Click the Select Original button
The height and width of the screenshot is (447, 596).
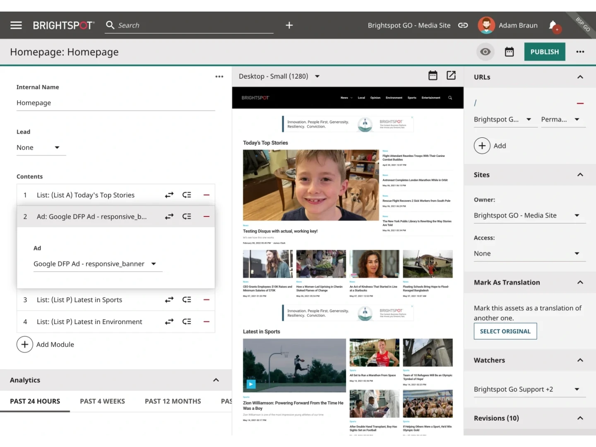coord(505,331)
